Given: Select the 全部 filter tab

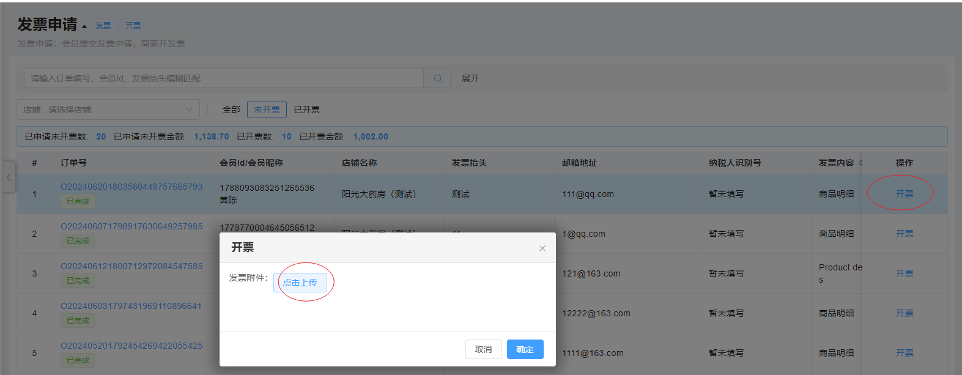Looking at the screenshot, I should (x=231, y=110).
